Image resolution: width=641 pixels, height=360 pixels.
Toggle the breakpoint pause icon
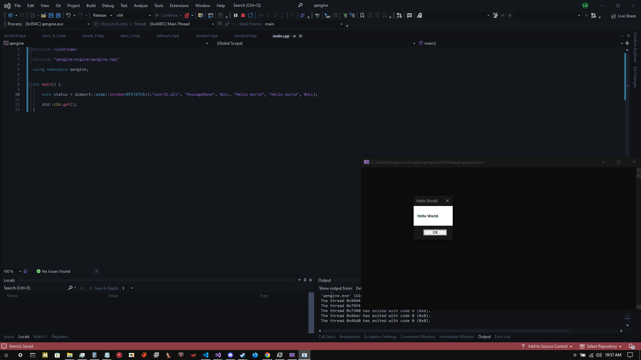(x=235, y=15)
